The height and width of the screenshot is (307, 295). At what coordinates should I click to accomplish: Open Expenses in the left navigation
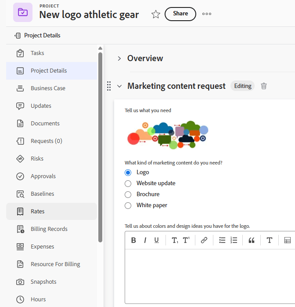point(51,247)
